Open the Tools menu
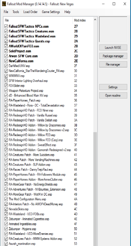The width and height of the screenshot is (131, 246). [16, 12]
